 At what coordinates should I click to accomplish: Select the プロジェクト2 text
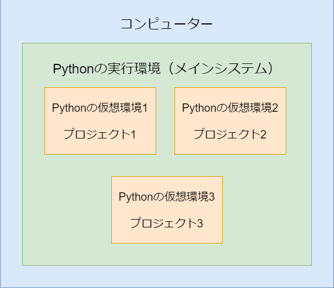point(230,134)
